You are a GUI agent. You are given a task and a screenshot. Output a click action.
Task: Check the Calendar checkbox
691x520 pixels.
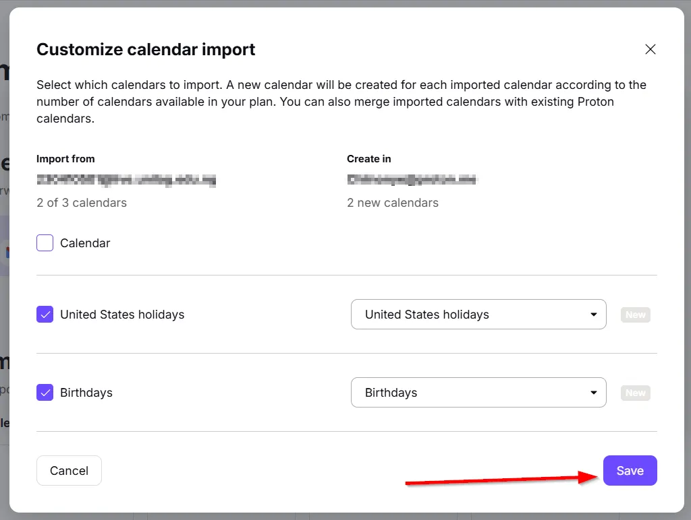tap(45, 243)
